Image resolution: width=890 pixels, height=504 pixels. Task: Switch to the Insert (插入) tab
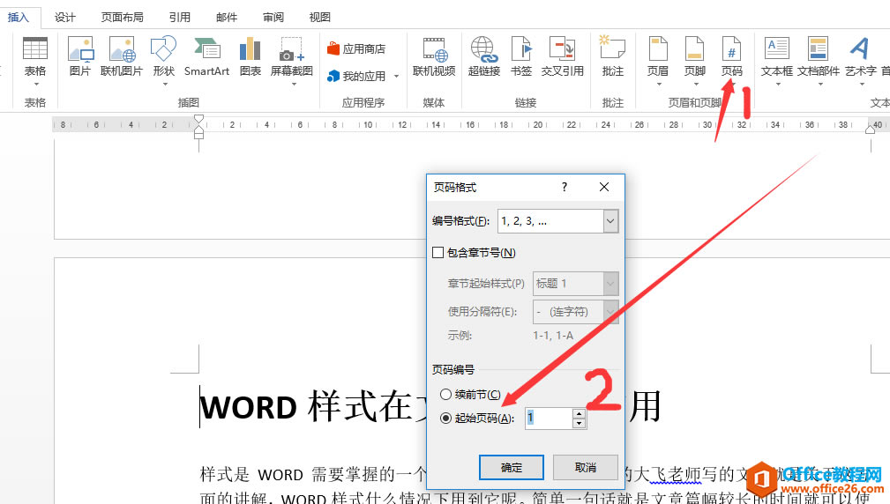[x=19, y=17]
